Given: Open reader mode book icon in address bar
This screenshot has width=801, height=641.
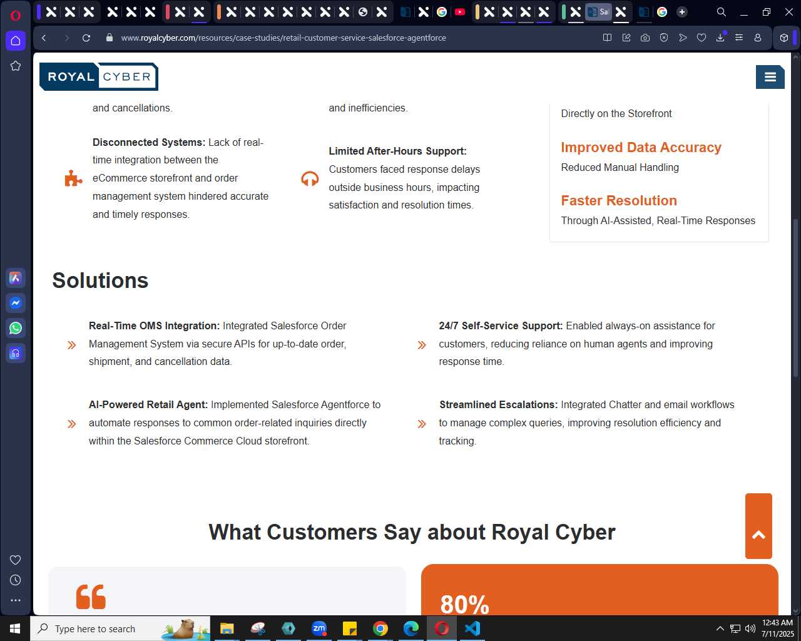Looking at the screenshot, I should click(607, 38).
